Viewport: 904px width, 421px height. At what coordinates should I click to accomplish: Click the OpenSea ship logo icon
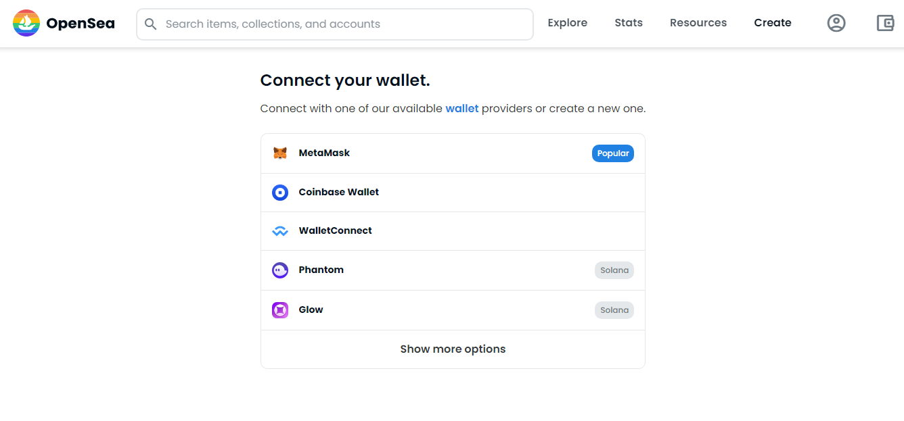pyautogui.click(x=26, y=23)
